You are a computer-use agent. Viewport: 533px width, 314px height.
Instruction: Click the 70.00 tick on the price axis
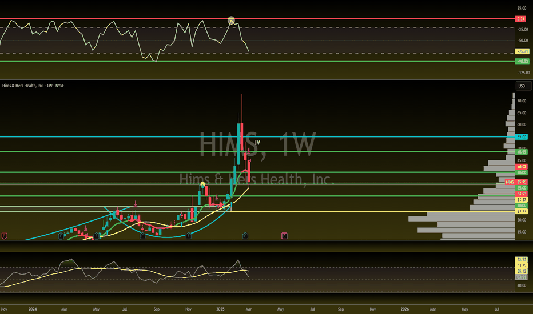pos(522,101)
